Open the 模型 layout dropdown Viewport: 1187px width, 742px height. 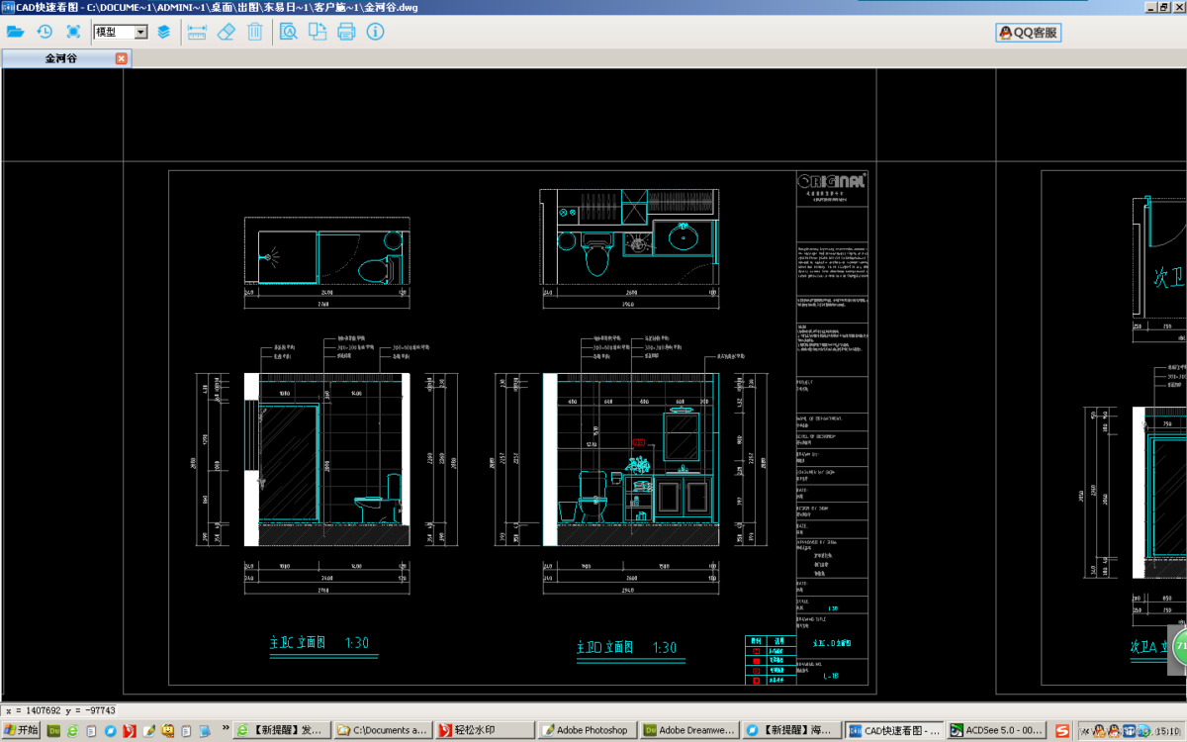click(x=121, y=32)
